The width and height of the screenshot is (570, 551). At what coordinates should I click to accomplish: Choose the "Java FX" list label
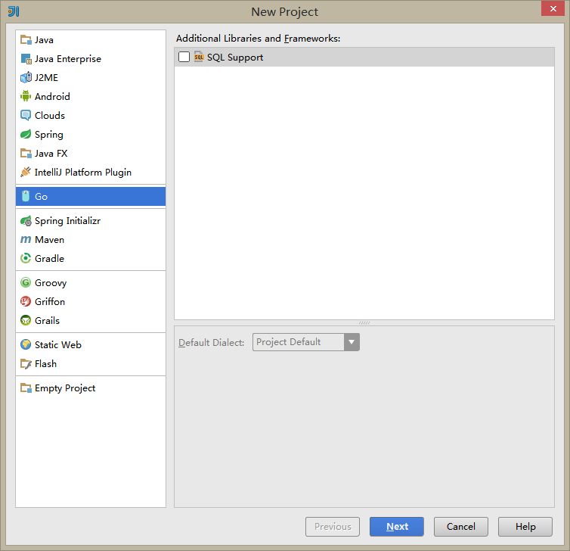click(x=51, y=153)
